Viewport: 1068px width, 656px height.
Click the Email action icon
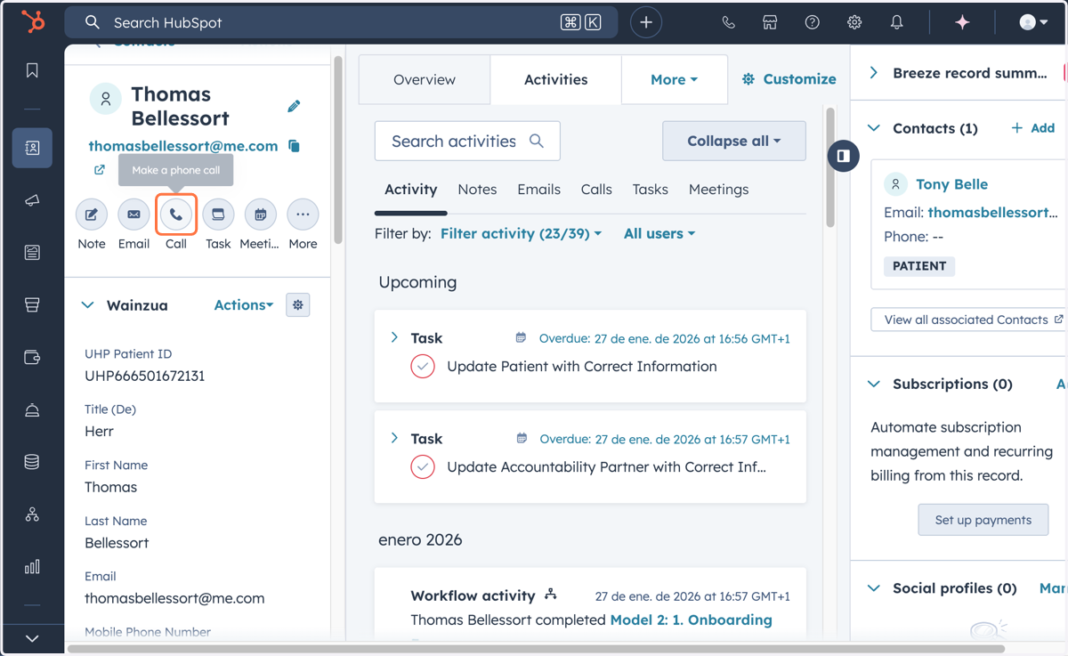[133, 215]
